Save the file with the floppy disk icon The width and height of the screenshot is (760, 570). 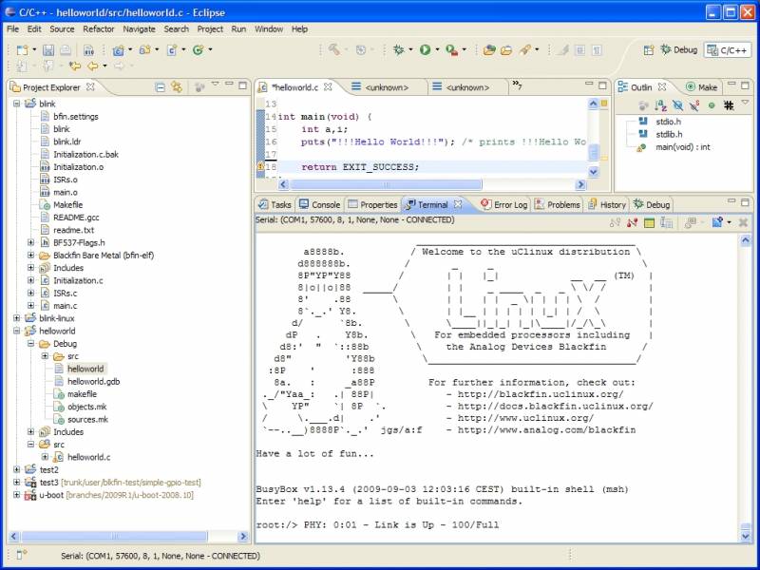click(48, 49)
